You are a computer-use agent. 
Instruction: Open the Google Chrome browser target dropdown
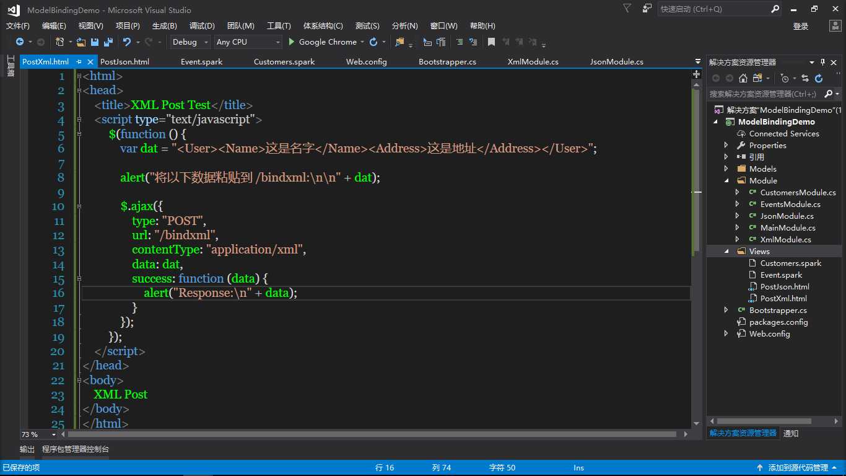coord(362,42)
